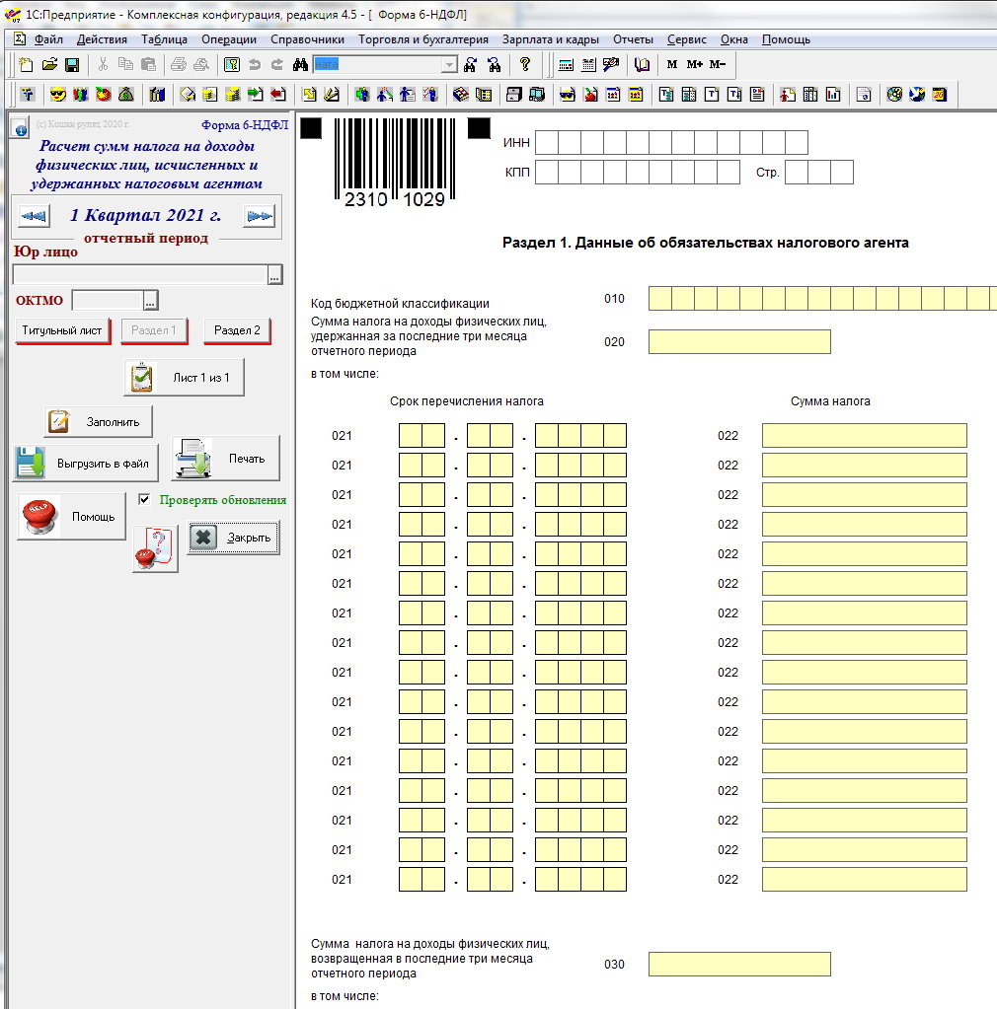Open the calendar toolbar icon
The height and width of the screenshot is (1009, 997).
(588, 64)
